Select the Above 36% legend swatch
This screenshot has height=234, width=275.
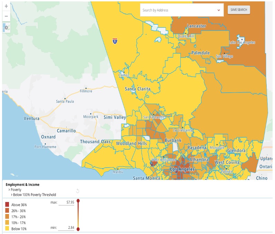click(x=7, y=205)
